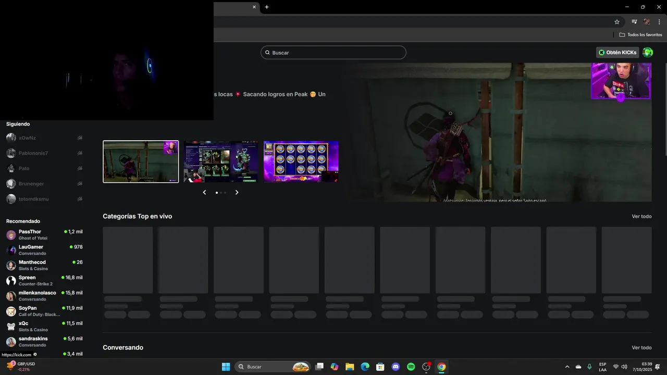Open Spotify from the taskbar
Viewport: 667px width, 375px height.
(411, 367)
